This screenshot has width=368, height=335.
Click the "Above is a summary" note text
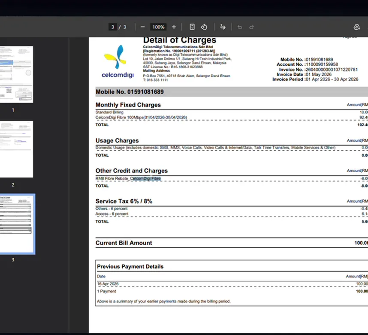tap(163, 301)
